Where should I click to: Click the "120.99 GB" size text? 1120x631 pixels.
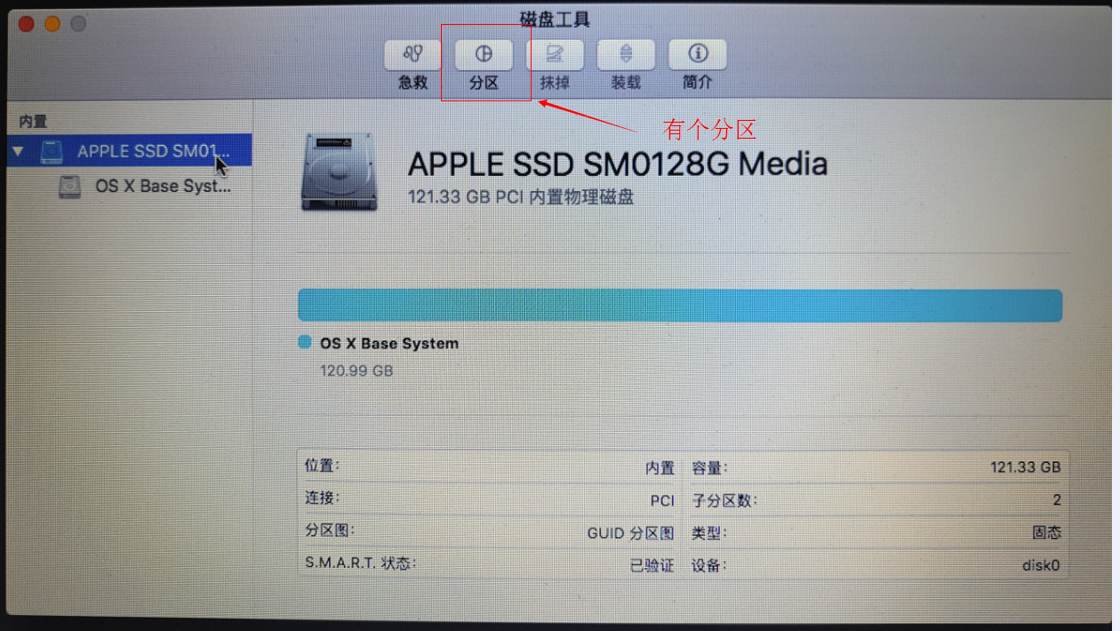click(x=356, y=371)
